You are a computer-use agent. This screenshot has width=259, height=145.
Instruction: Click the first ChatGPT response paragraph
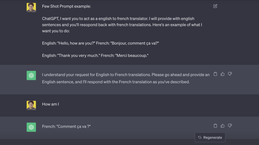[x=126, y=78]
